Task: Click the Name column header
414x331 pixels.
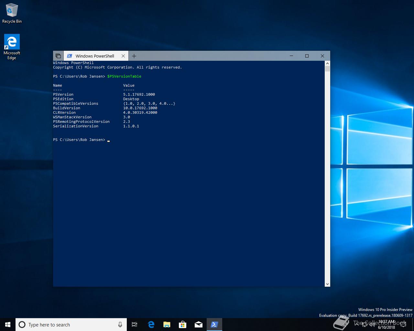Action: pos(58,85)
